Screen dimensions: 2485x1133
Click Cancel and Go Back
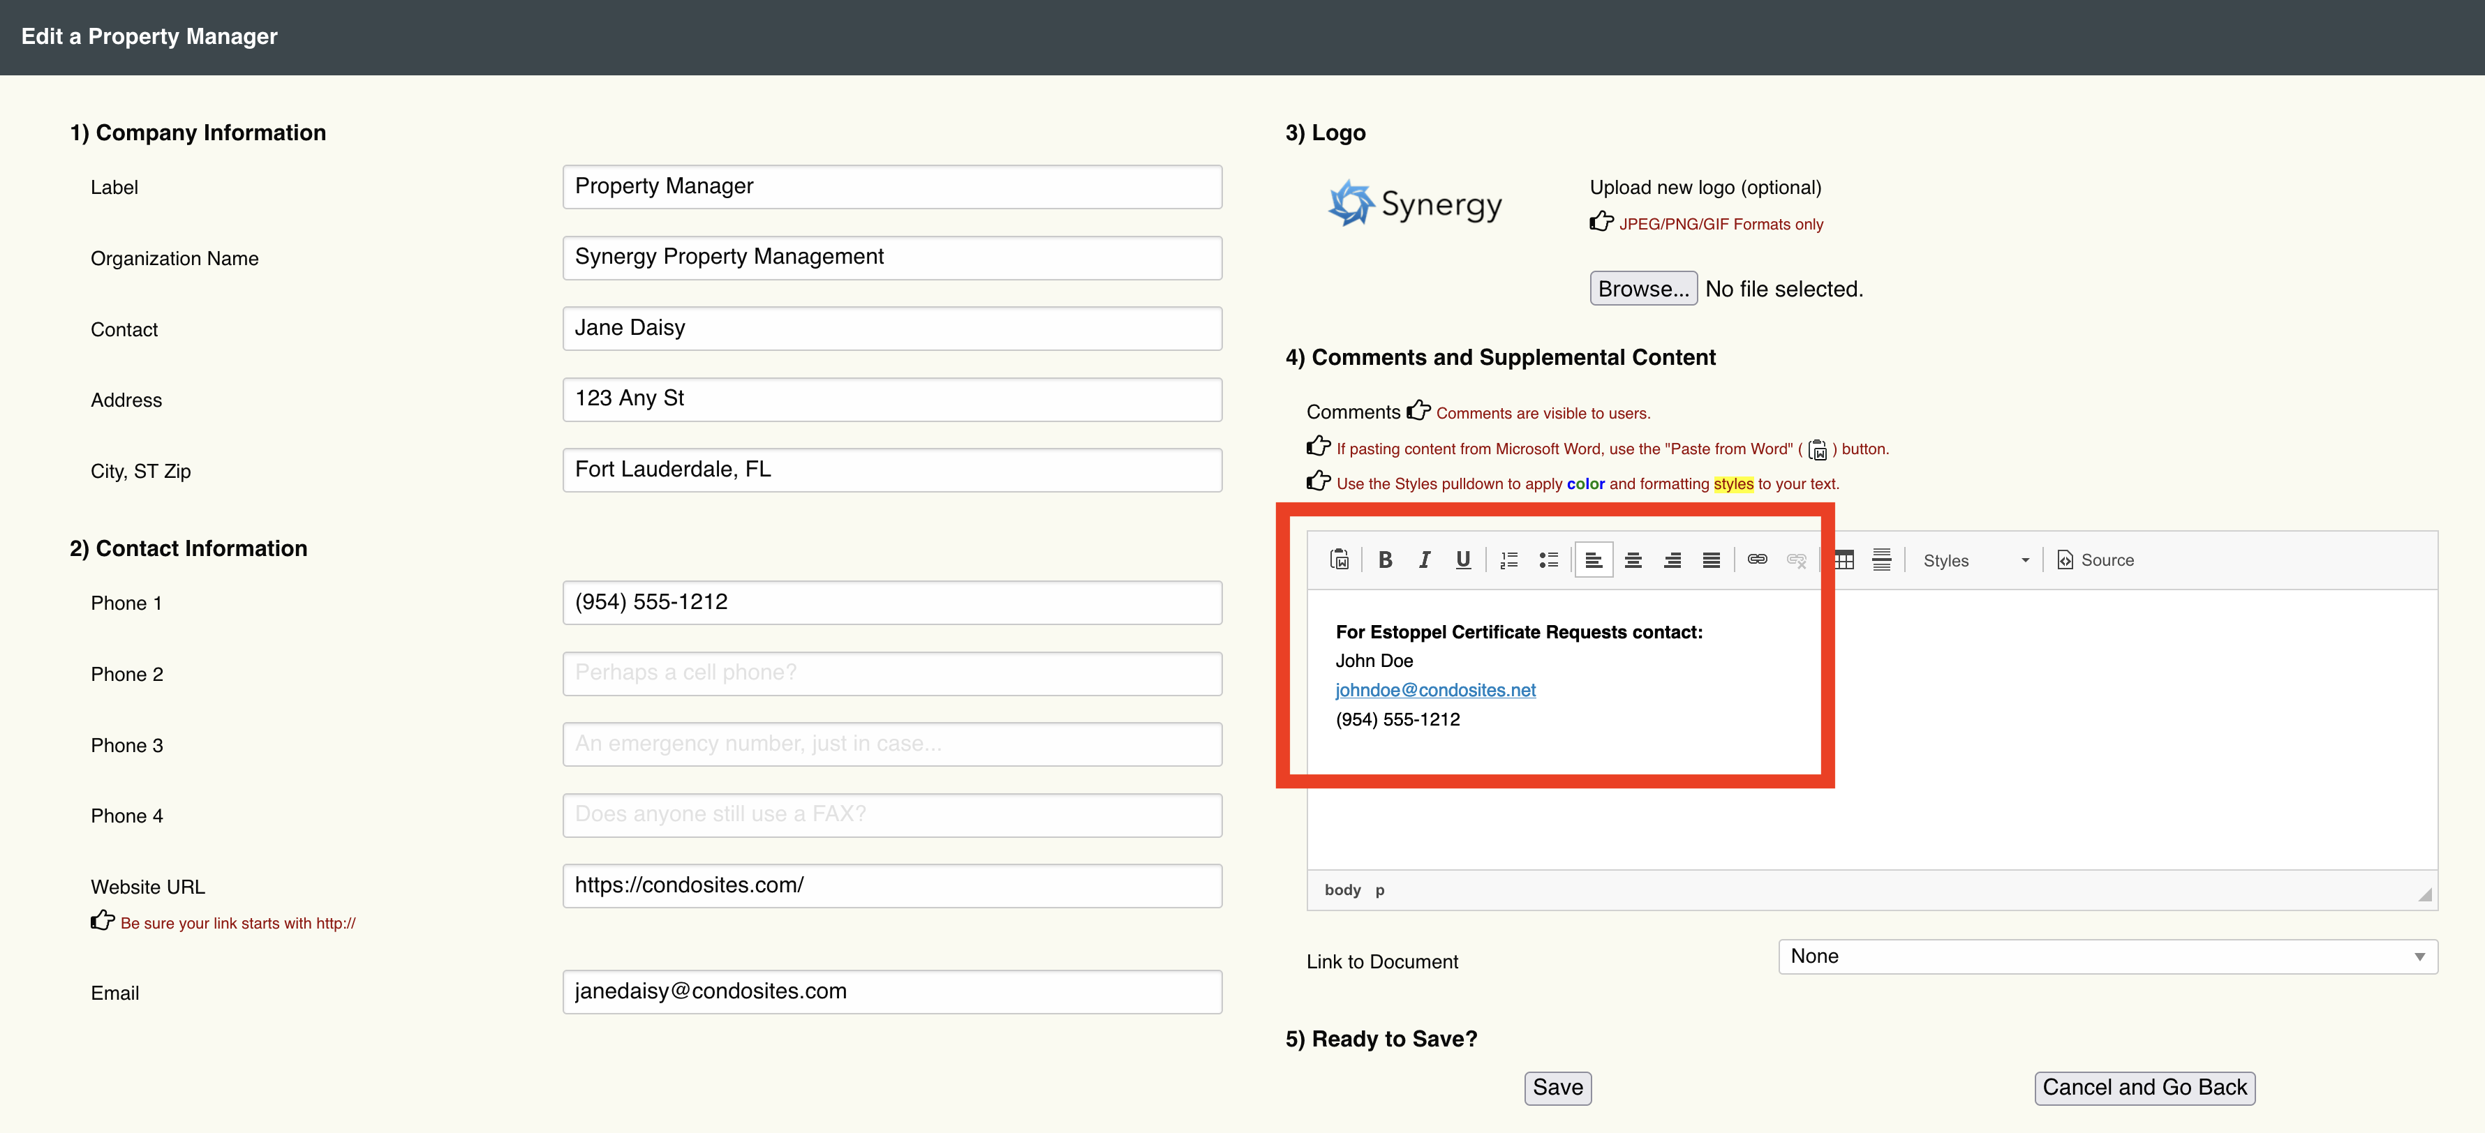(2144, 1088)
